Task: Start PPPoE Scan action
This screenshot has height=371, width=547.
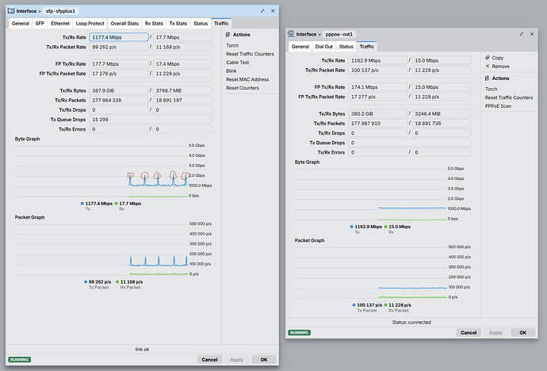Action: (x=498, y=106)
